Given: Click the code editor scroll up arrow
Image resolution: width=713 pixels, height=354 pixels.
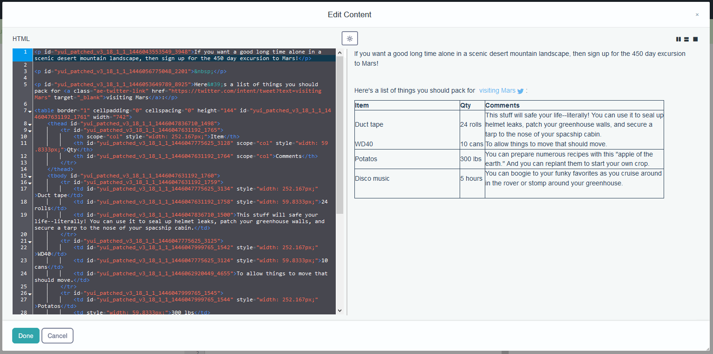Looking at the screenshot, I should point(340,53).
